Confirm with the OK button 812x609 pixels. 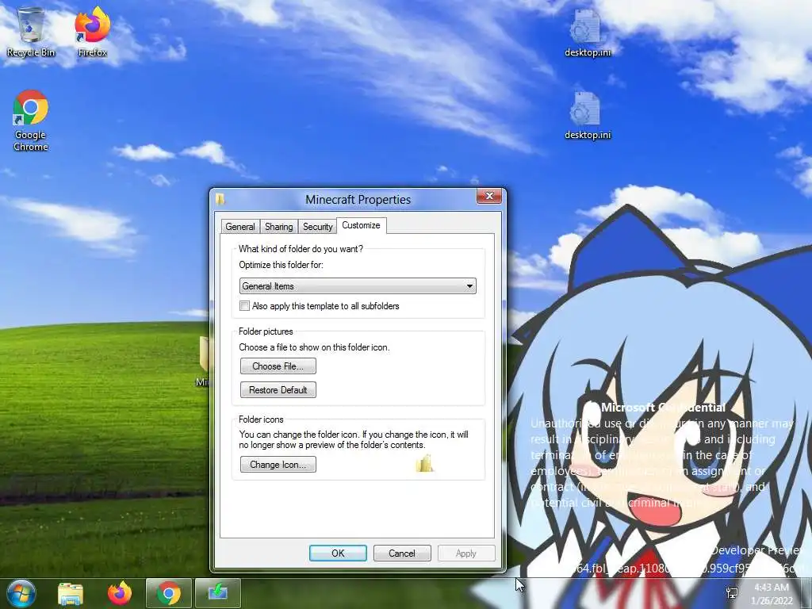pos(338,553)
